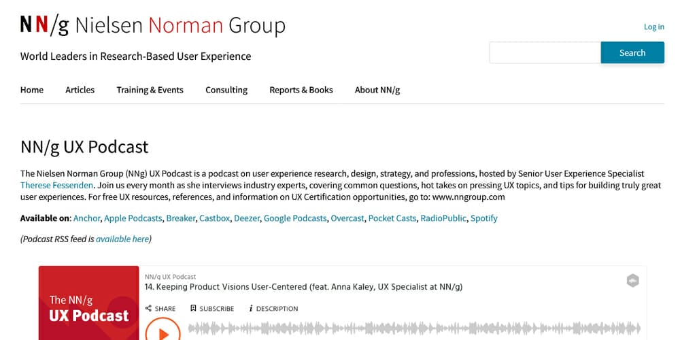Play the podcast episode
The width and height of the screenshot is (680, 340).
(163, 333)
